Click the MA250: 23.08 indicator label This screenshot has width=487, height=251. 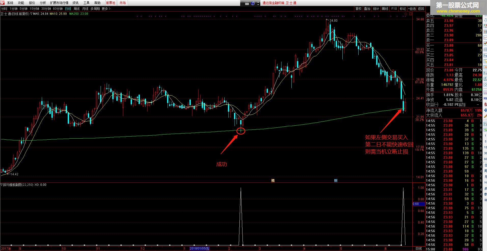78,14
